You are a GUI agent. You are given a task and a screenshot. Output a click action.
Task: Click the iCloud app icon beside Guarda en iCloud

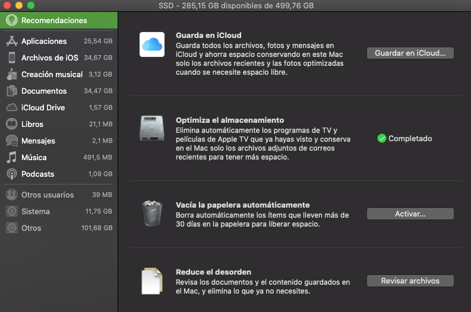152,44
